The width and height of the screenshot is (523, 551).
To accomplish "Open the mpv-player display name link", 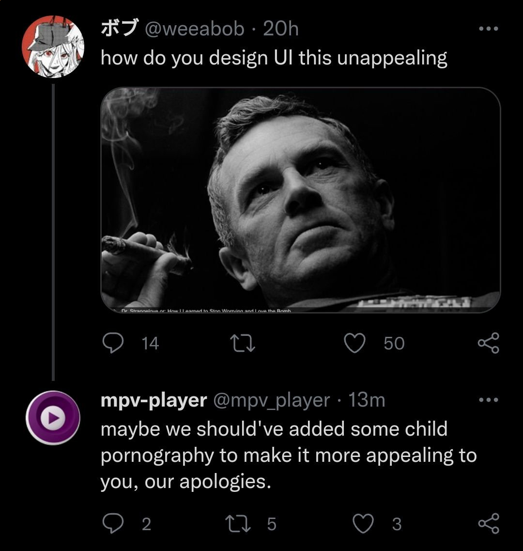I will click(x=153, y=400).
